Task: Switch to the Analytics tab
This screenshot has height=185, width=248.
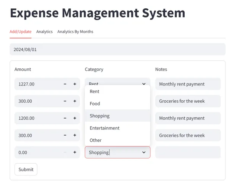Action: [x=44, y=32]
